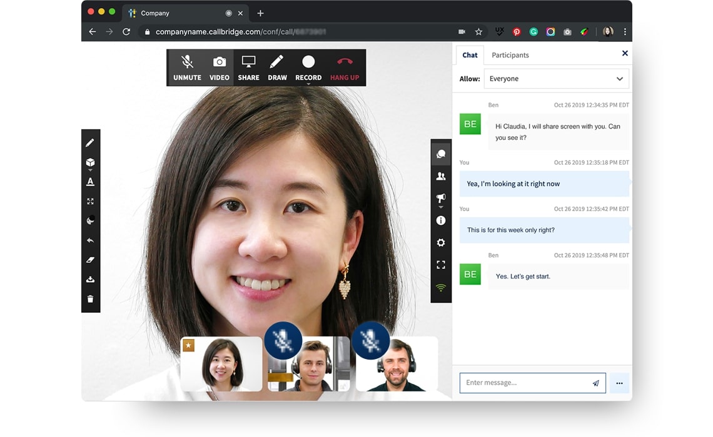Download the whiteboard drawing

(x=90, y=279)
